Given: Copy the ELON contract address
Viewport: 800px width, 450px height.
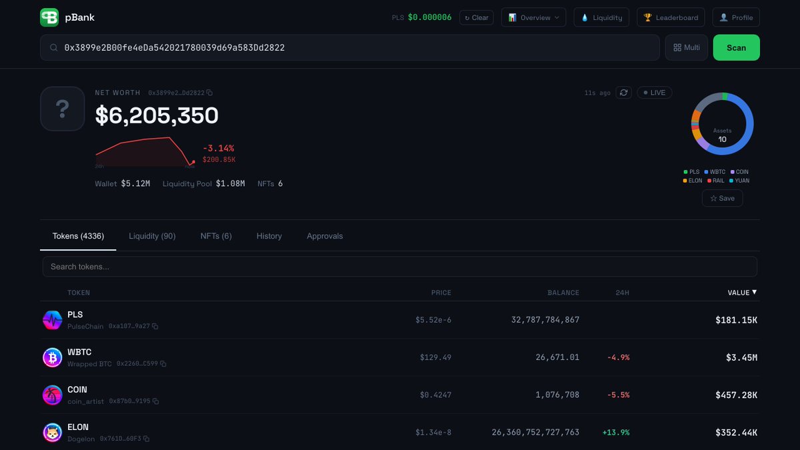Looking at the screenshot, I should click(x=146, y=439).
